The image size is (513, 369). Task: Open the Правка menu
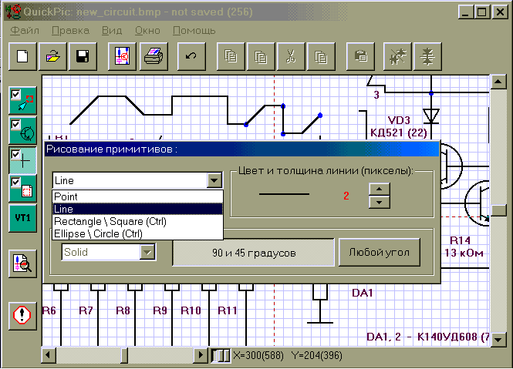pyautogui.click(x=71, y=30)
